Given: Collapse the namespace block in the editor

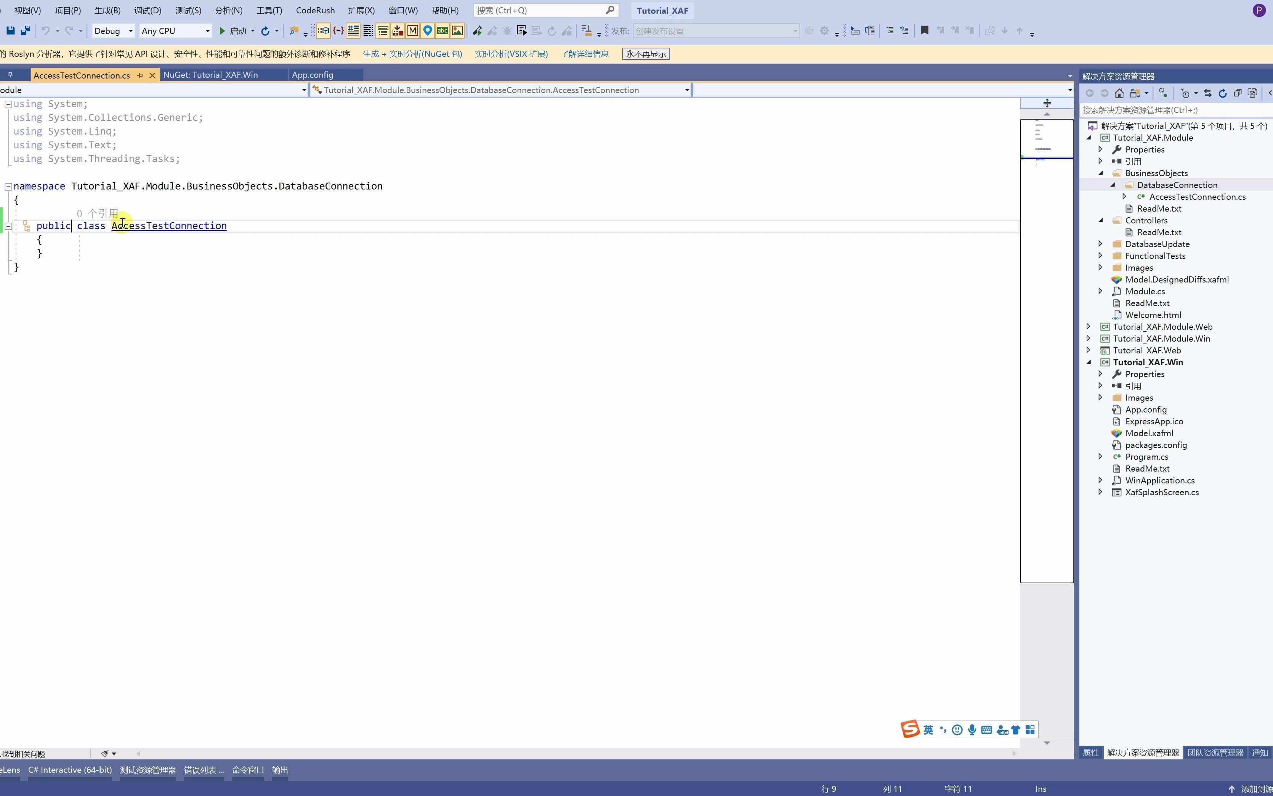Looking at the screenshot, I should pyautogui.click(x=8, y=186).
